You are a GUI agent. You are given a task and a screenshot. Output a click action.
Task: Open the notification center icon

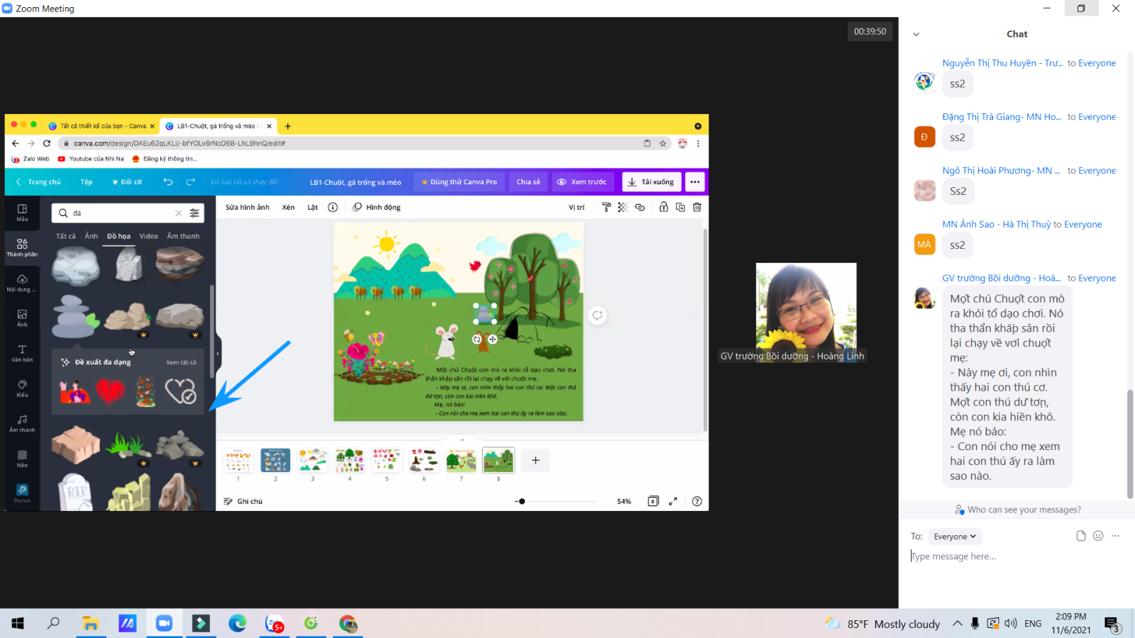click(x=1112, y=624)
